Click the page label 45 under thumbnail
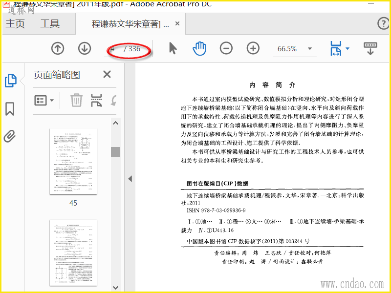 pos(73,203)
